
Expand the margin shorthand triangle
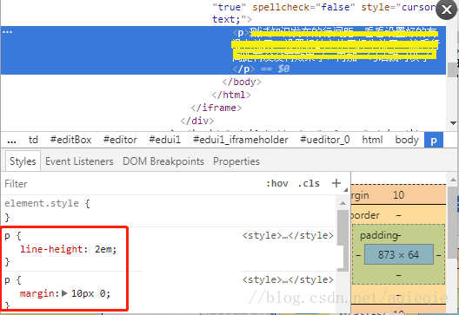[x=65, y=293]
